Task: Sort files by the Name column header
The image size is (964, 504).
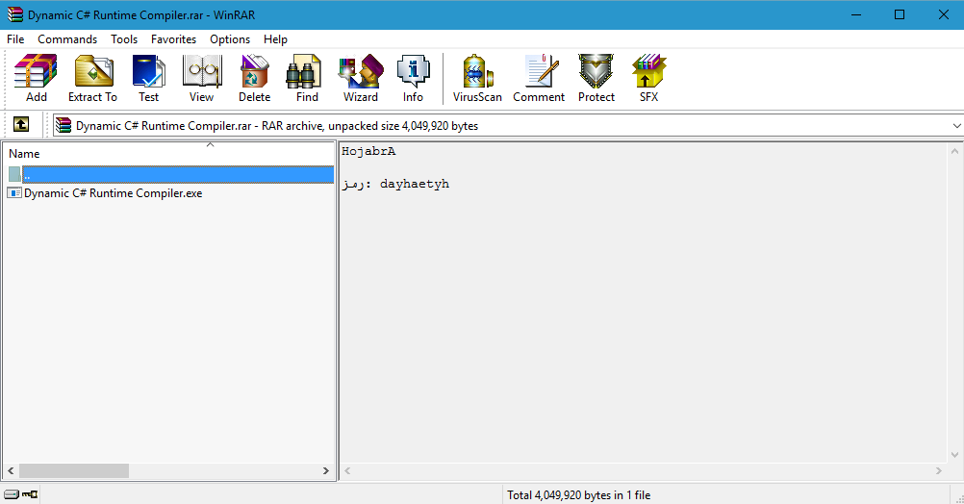Action: (96, 154)
